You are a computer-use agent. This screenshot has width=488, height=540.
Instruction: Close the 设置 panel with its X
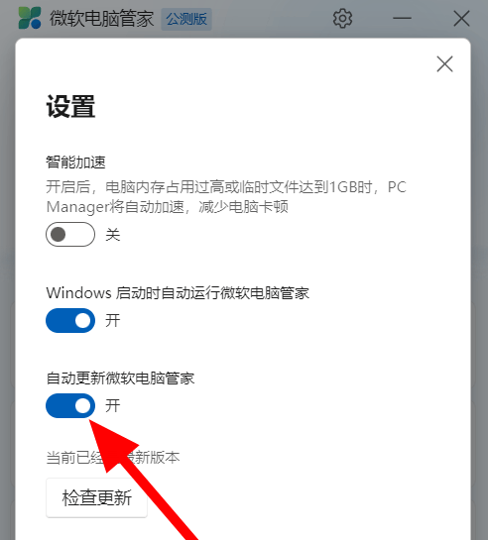click(x=444, y=64)
